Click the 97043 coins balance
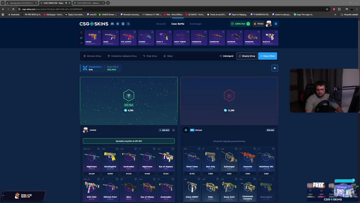 pyautogui.click(x=258, y=24)
